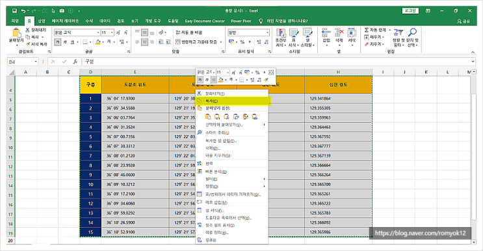Viewport: 483px width, 251px height.
Task: Click Find & Select (찾기 및 선택) magnifier
Action: click(412, 32)
